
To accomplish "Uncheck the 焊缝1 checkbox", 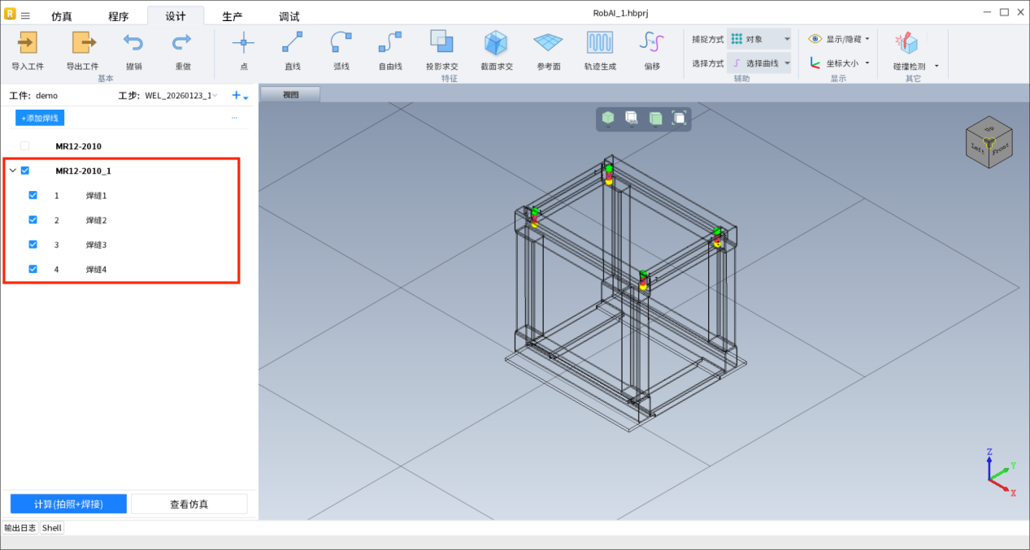I will pos(33,196).
